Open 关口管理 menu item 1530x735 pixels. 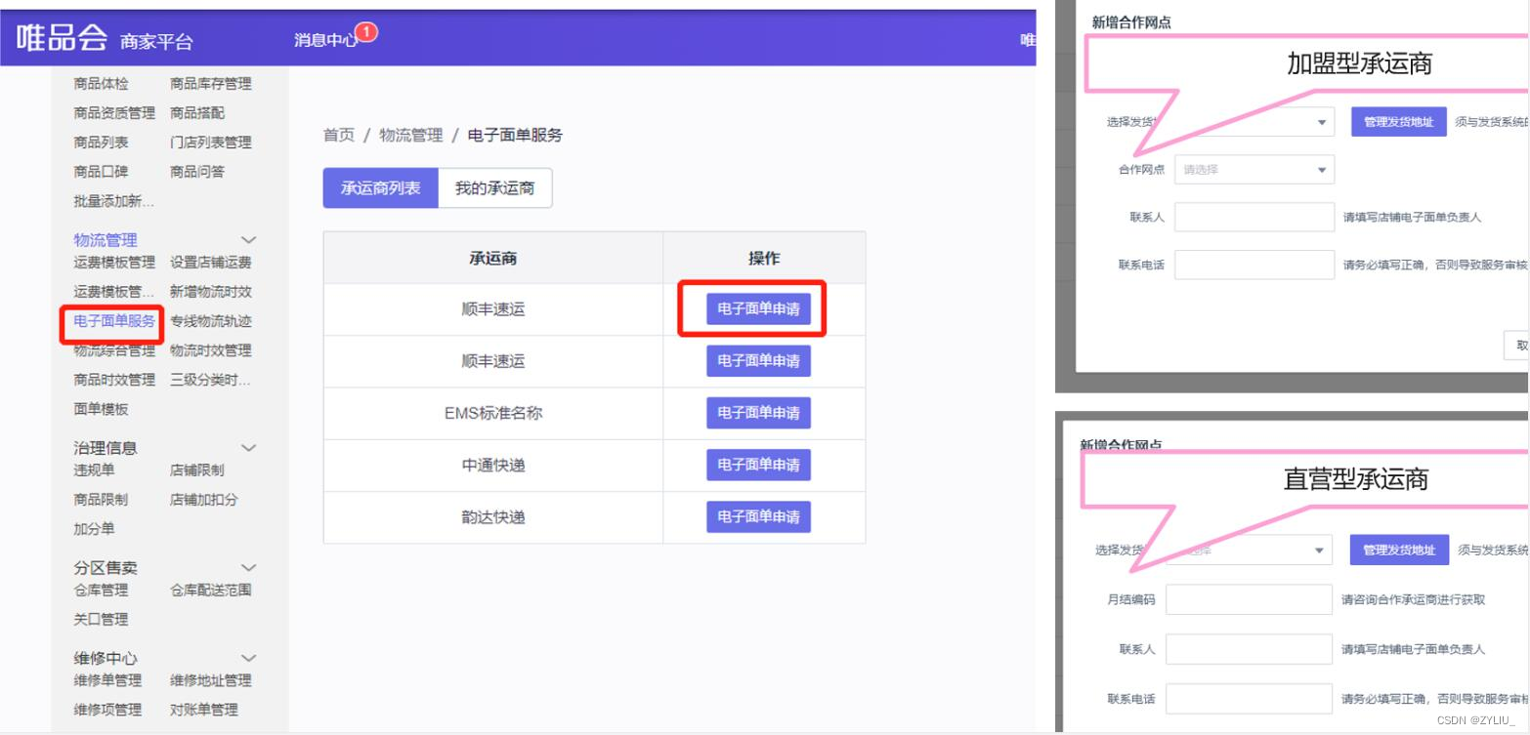101,620
